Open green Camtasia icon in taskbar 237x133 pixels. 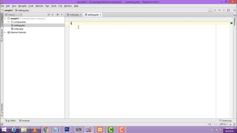(111, 130)
